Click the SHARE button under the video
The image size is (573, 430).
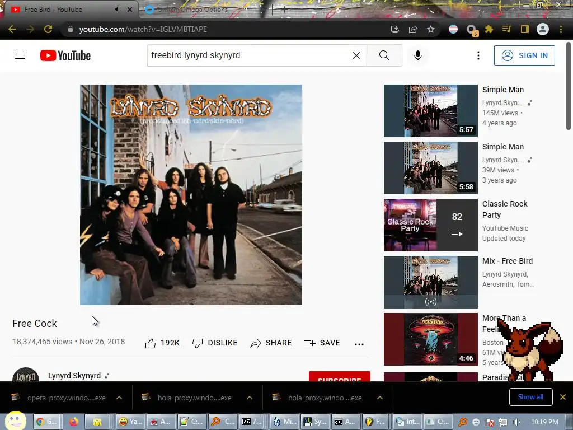tap(271, 343)
